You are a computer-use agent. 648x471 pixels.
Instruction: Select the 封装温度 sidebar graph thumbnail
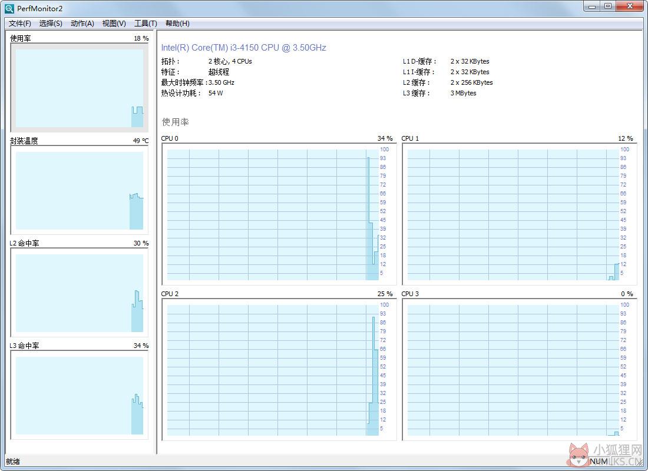[x=80, y=190]
